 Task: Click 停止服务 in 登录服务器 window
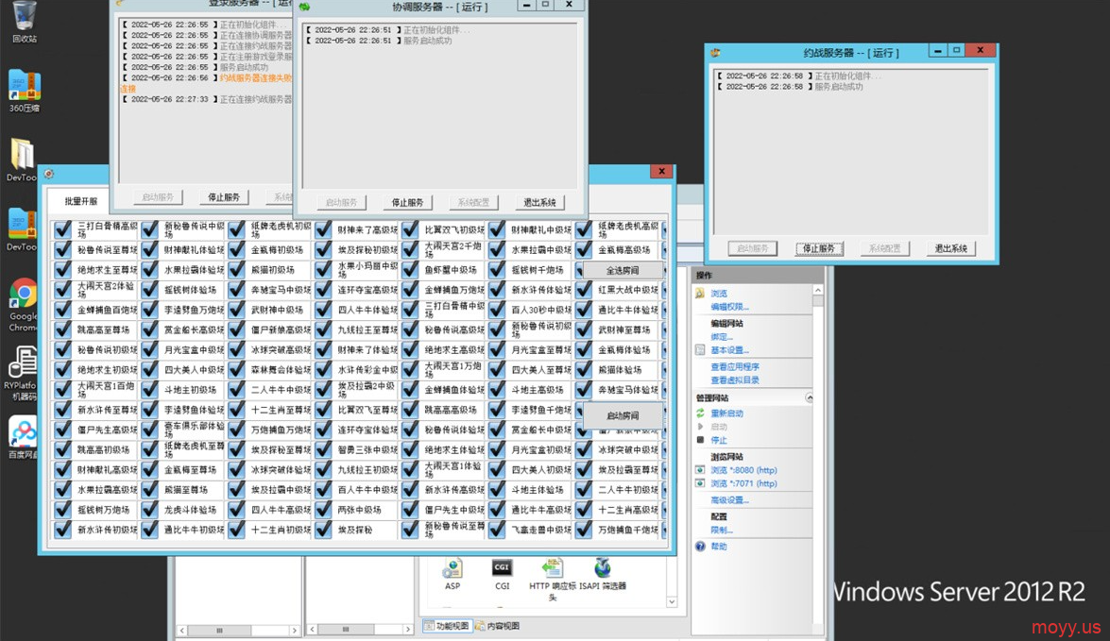point(224,197)
